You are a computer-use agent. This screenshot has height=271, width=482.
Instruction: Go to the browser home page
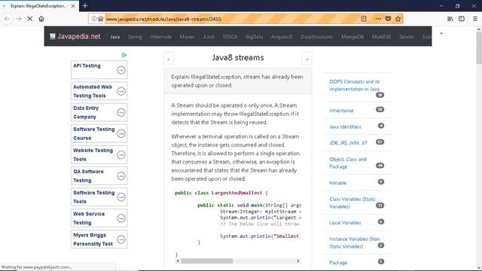pyautogui.click(x=41, y=19)
